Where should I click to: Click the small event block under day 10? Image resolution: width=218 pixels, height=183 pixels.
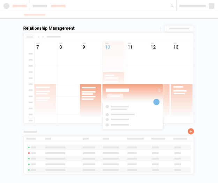tap(113, 78)
